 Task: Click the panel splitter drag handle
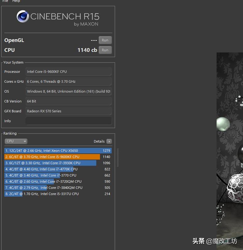tap(118, 157)
